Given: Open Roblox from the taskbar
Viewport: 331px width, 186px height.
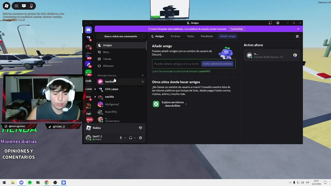Looking at the screenshot, I should tap(64, 183).
